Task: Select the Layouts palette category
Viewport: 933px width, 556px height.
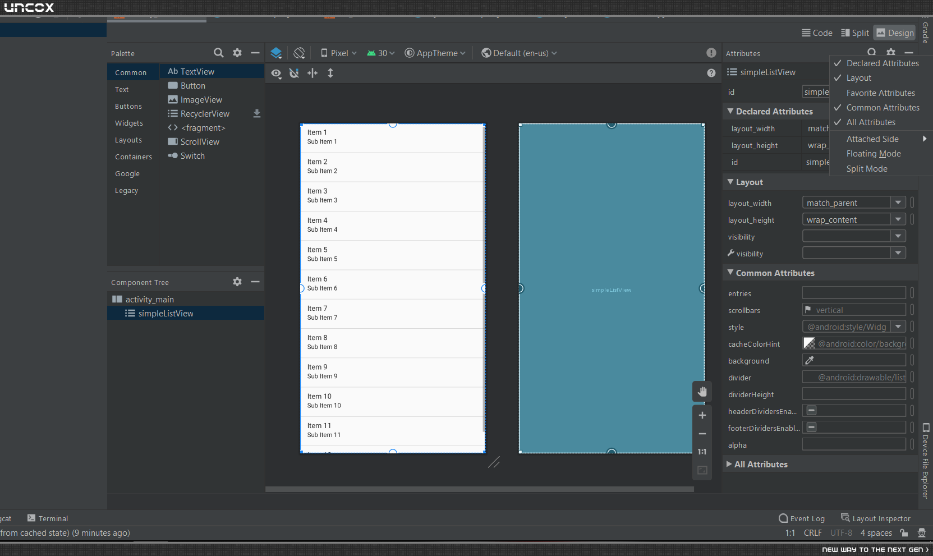Action: [x=128, y=140]
